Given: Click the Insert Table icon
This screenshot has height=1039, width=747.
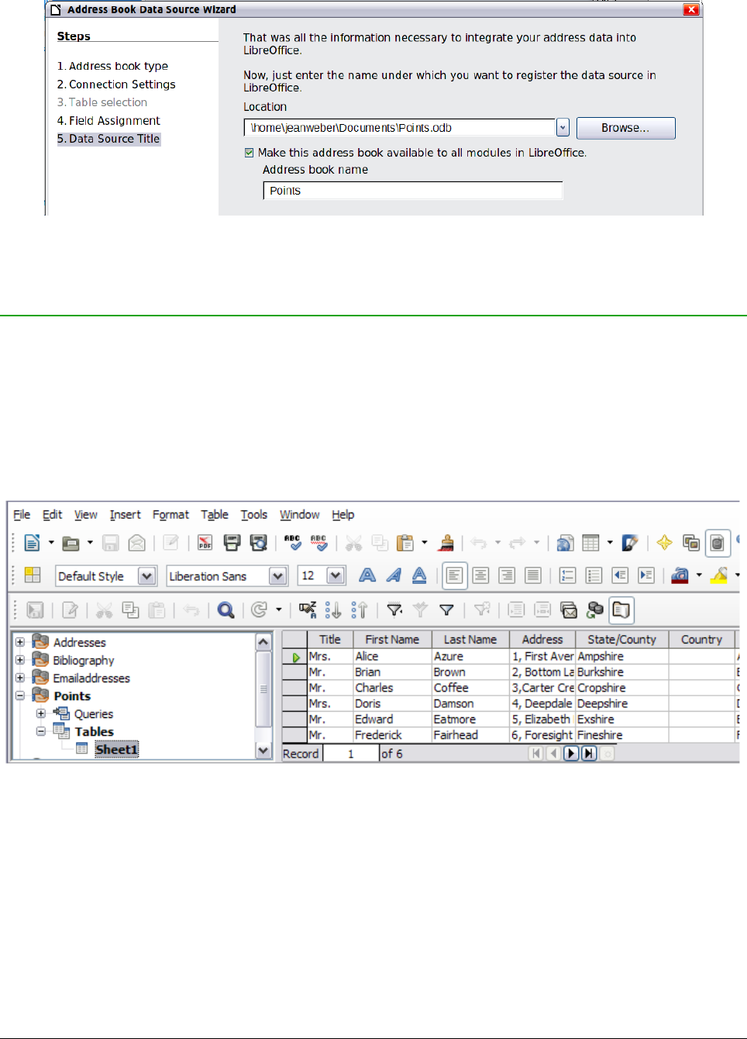Looking at the screenshot, I should (x=591, y=543).
